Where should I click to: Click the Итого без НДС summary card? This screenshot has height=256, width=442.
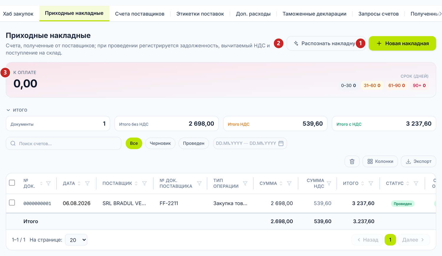(166, 124)
